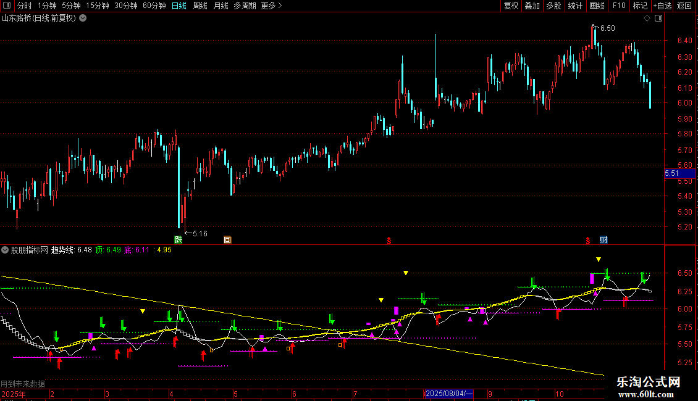Click month 10 on the time axis
This screenshot has width=698, height=401.
point(560,394)
